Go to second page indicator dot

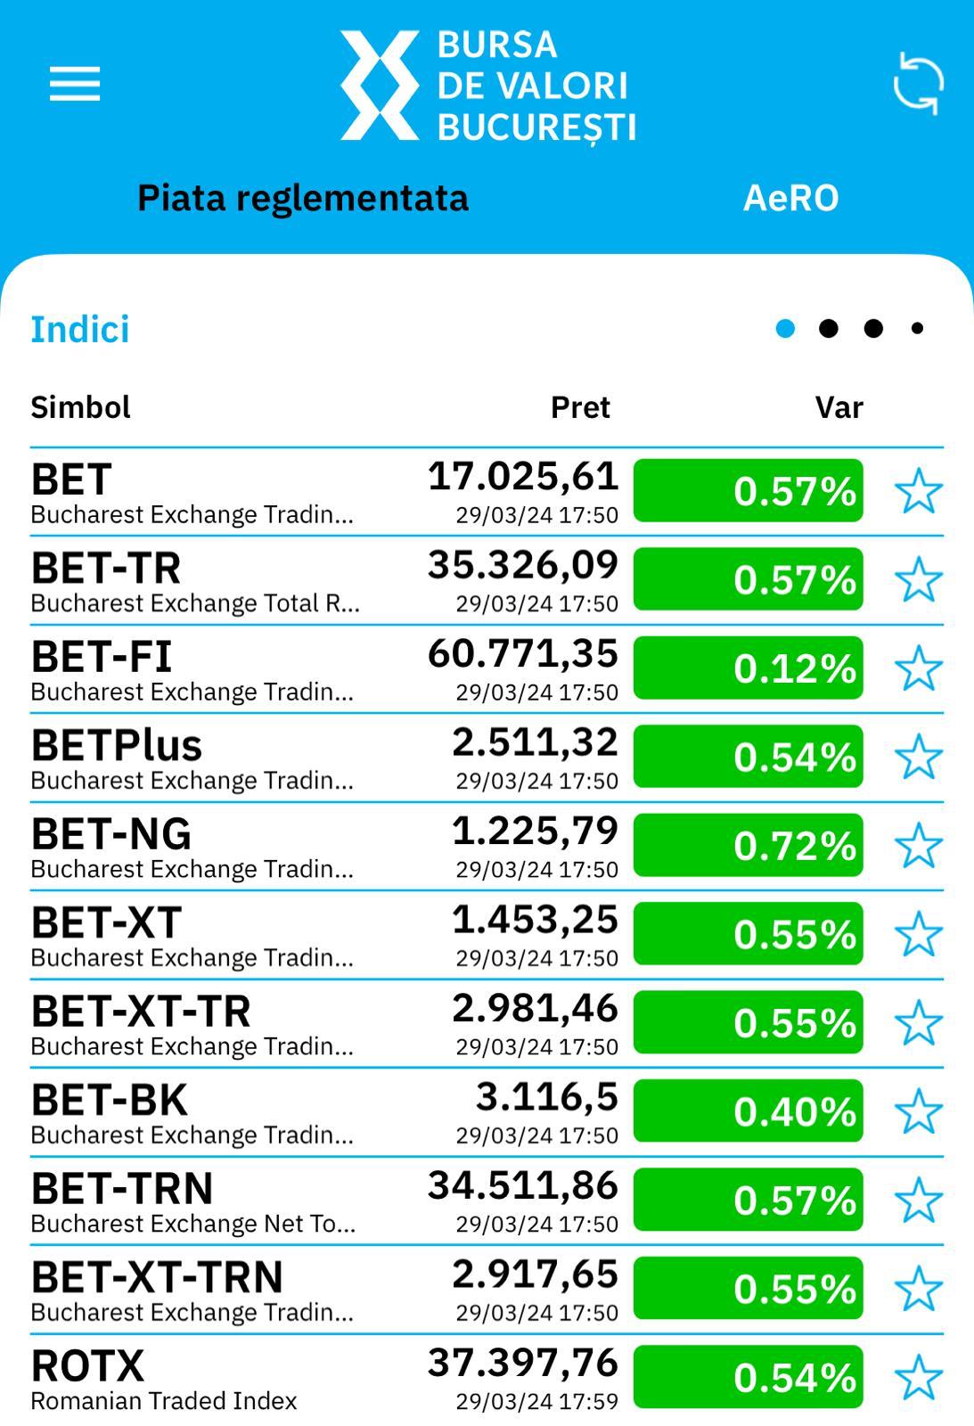(829, 329)
